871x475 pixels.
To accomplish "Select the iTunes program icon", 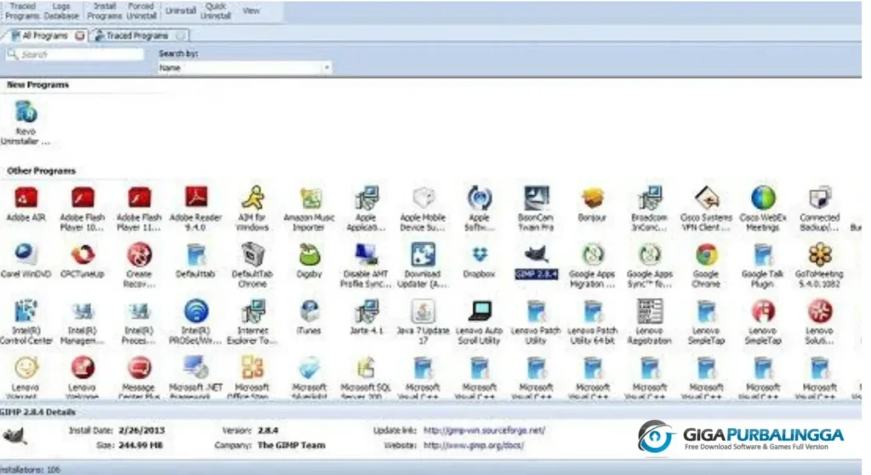I will [x=310, y=311].
